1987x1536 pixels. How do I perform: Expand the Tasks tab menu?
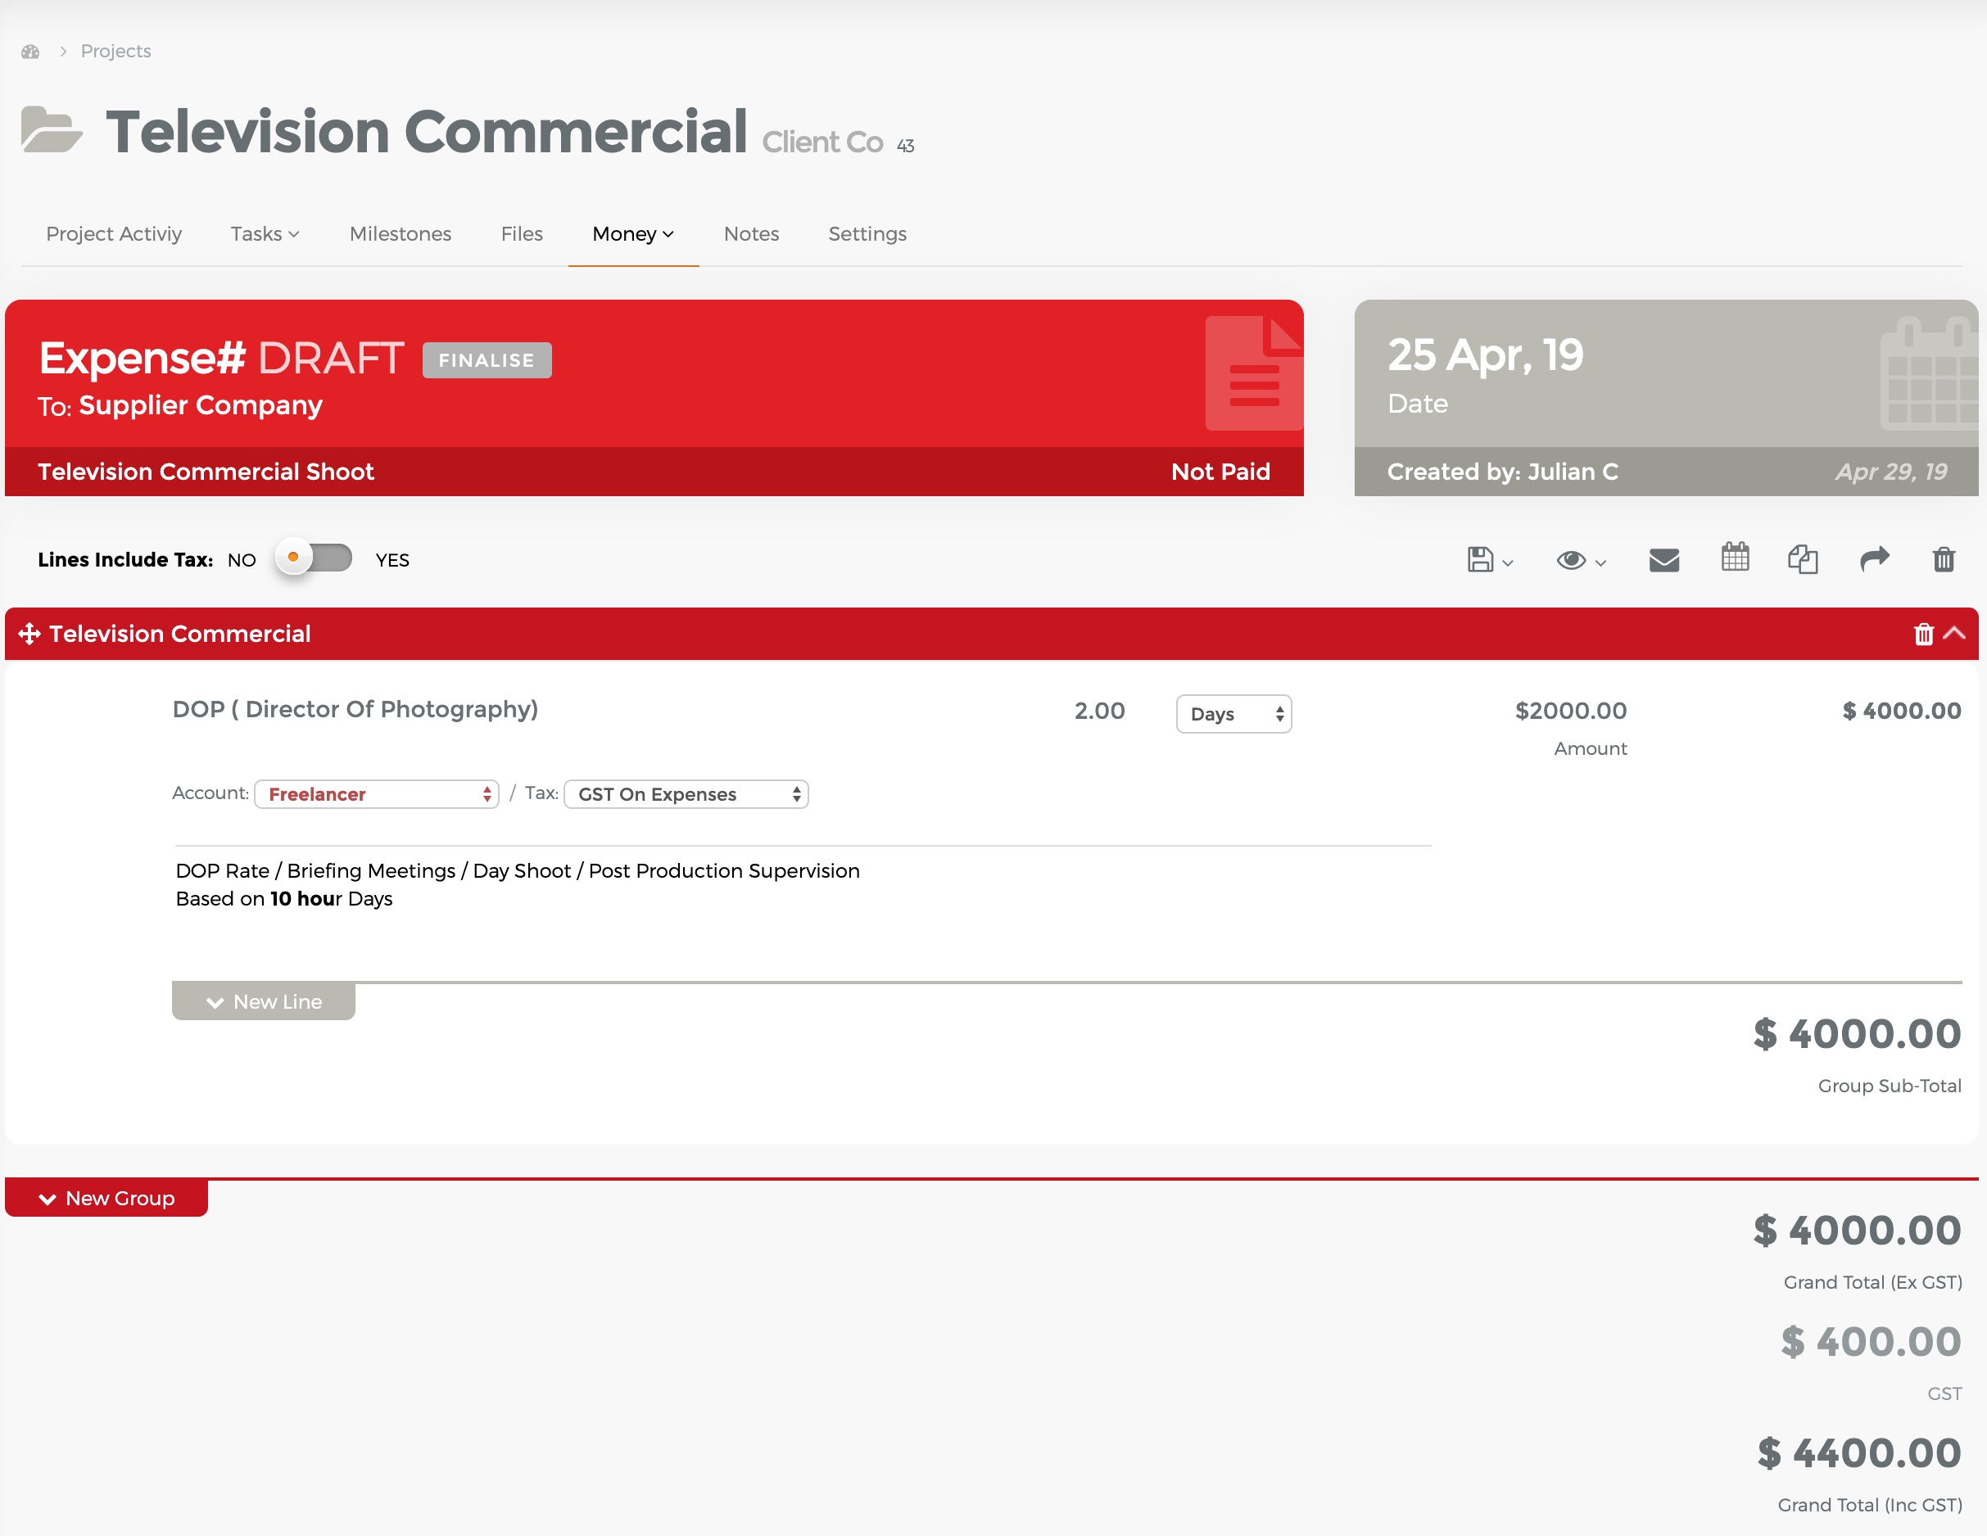click(265, 233)
